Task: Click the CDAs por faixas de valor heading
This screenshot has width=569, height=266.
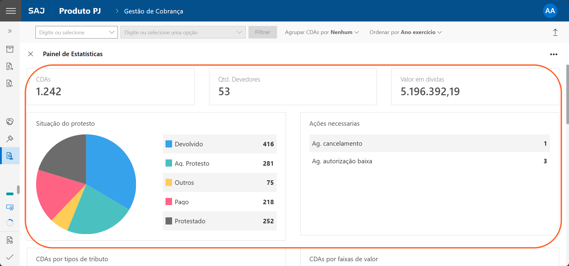Action: point(344,259)
